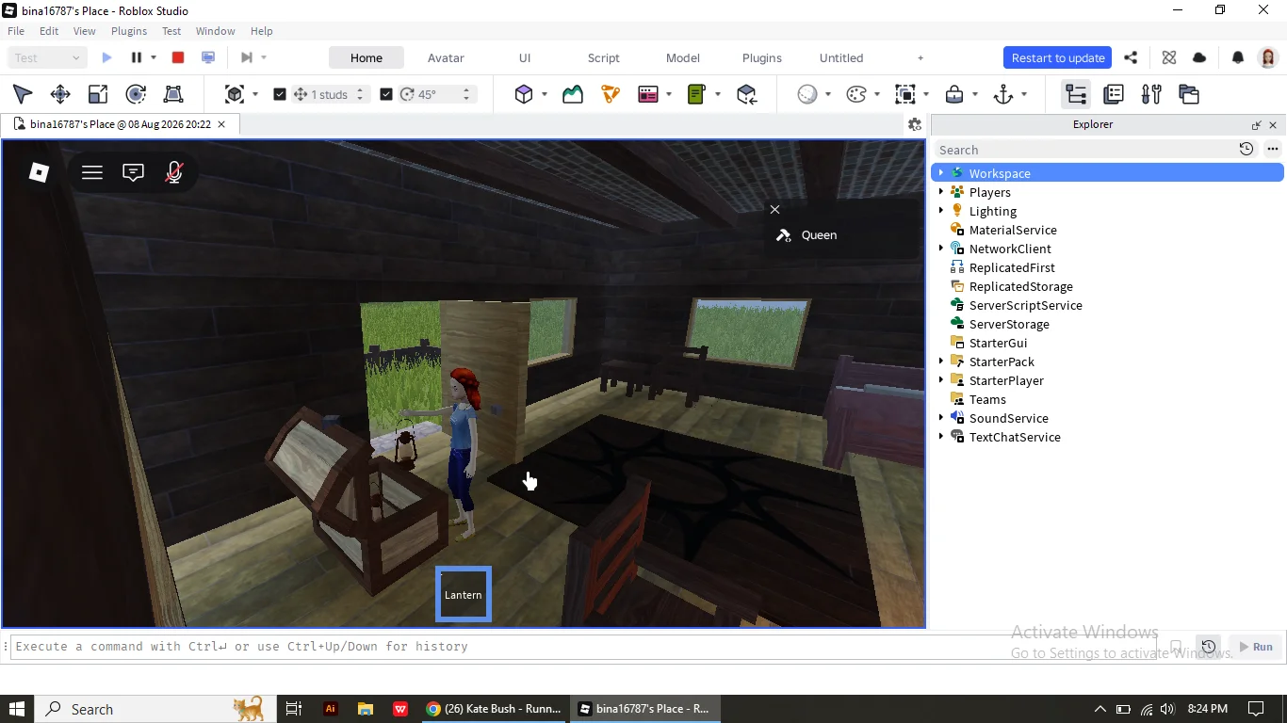Image resolution: width=1287 pixels, height=723 pixels.
Task: Switch to the UI ribbon tab
Action: click(525, 57)
